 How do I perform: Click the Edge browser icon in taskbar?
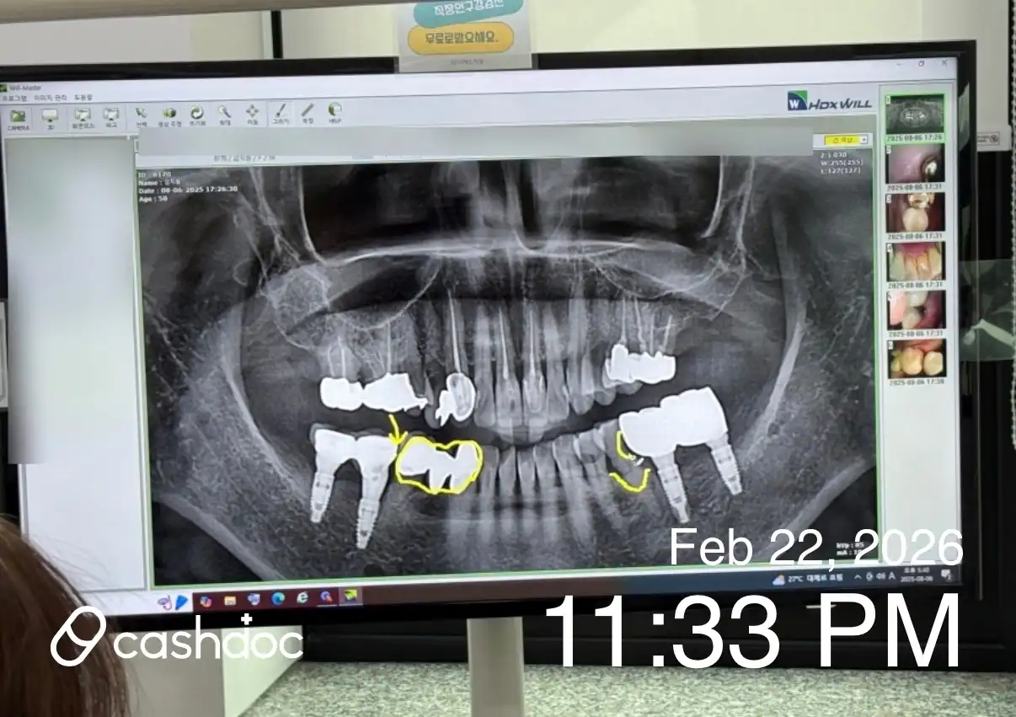pos(278,599)
